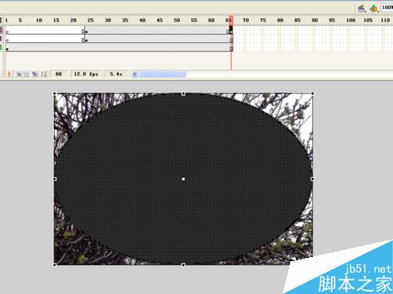393x294 pixels.
Task: Select frame 100 on the timeline ruler
Action: pyautogui.click(x=351, y=20)
